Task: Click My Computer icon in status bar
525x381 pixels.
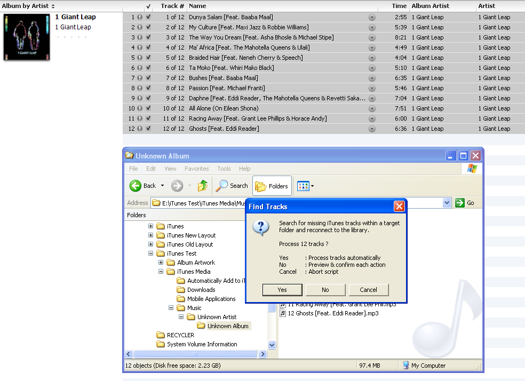Action: tap(406, 366)
